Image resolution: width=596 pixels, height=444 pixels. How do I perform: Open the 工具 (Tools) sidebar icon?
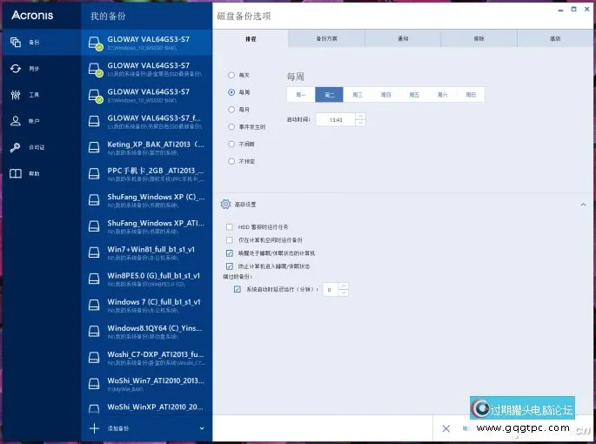click(15, 95)
